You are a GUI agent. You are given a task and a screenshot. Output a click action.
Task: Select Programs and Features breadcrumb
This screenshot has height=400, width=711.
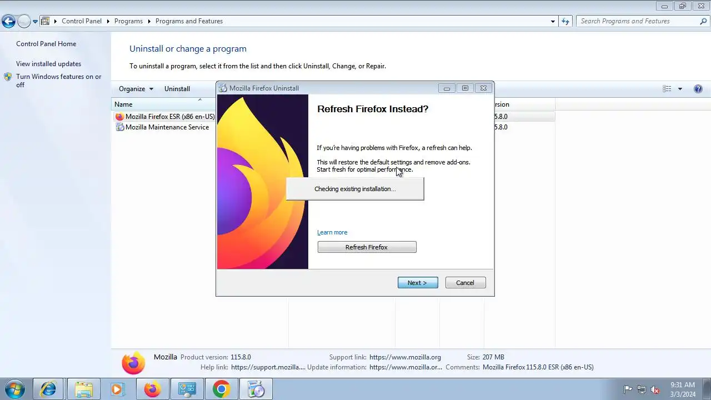pyautogui.click(x=189, y=21)
